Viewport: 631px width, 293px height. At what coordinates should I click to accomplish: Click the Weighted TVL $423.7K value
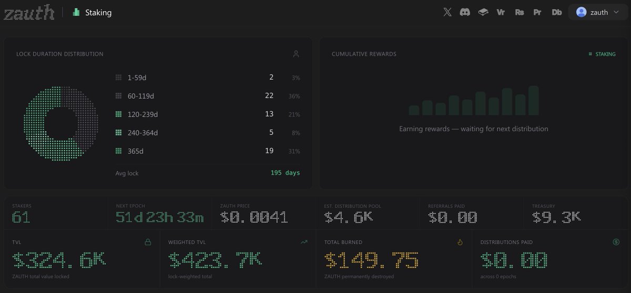tap(215, 260)
